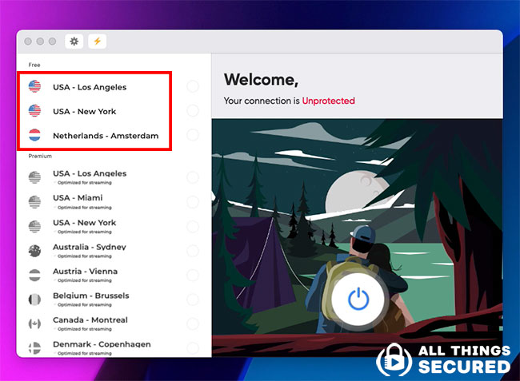Screen dimensions: 520x381
Task: Select the Austria - Vienna radio button
Action: coord(193,275)
